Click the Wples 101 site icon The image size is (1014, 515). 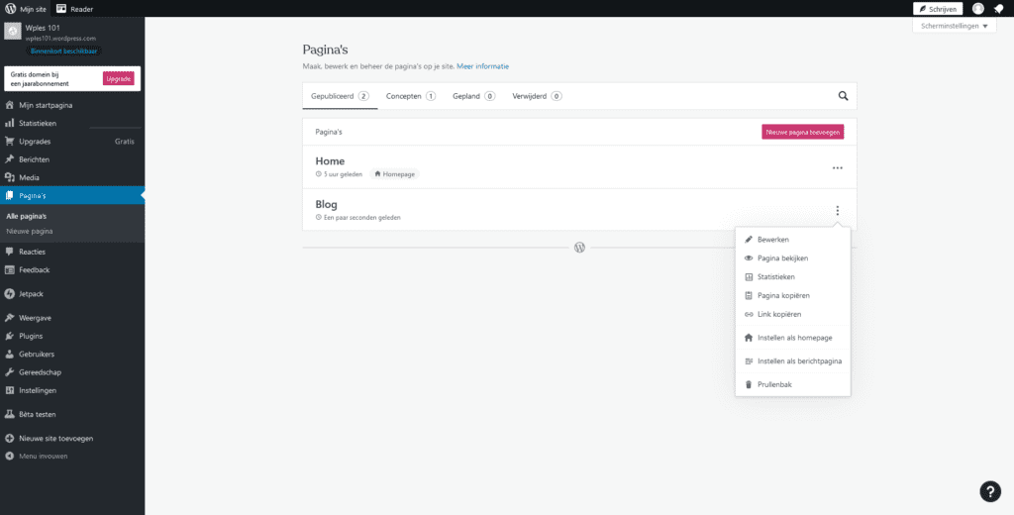click(x=12, y=32)
